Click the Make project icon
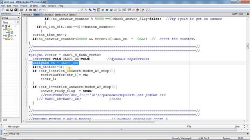This screenshot has width=250, height=140. point(129,10)
